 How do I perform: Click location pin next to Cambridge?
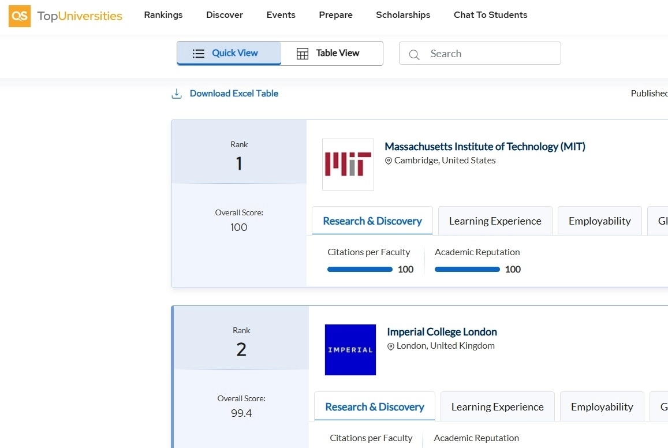click(x=389, y=161)
